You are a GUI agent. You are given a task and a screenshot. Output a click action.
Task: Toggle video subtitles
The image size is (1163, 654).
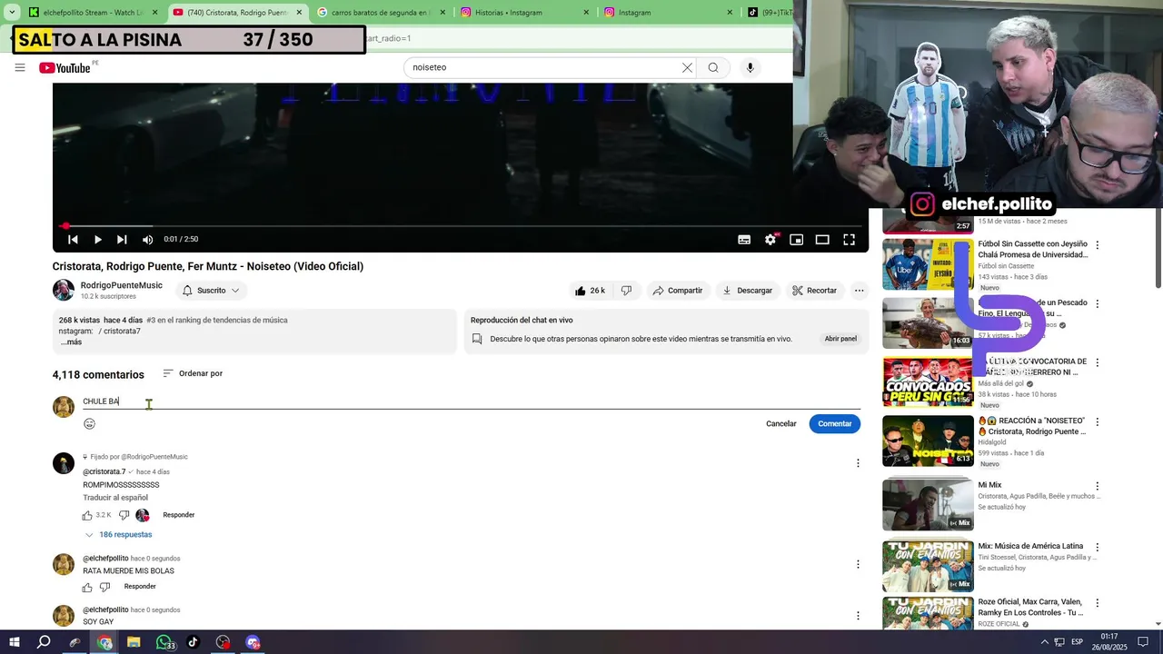(744, 240)
